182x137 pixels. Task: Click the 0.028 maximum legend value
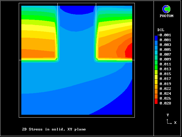pos(165,103)
